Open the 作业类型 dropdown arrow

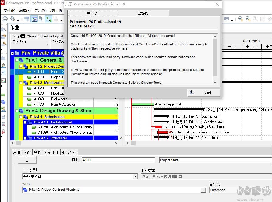[x=135, y=176]
